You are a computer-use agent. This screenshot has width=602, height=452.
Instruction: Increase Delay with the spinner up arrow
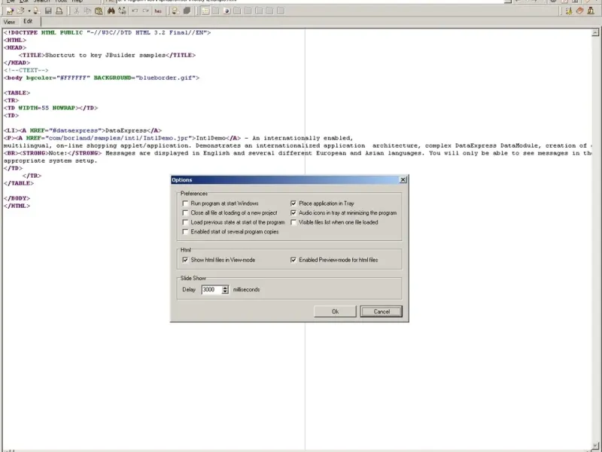point(225,287)
